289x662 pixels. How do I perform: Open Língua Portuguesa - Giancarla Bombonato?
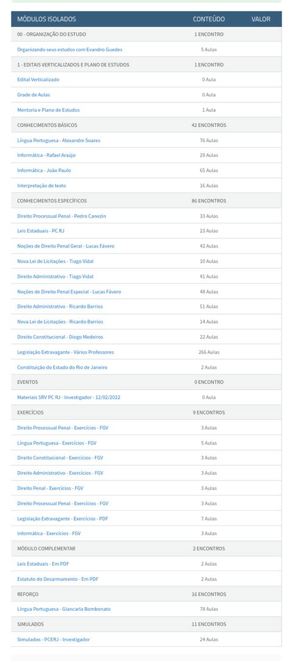coord(64,609)
